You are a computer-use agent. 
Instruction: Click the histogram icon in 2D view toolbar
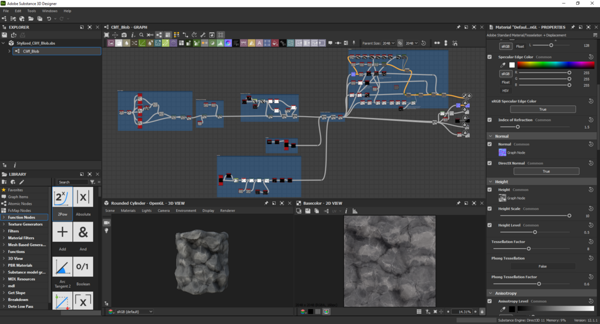[x=355, y=211]
